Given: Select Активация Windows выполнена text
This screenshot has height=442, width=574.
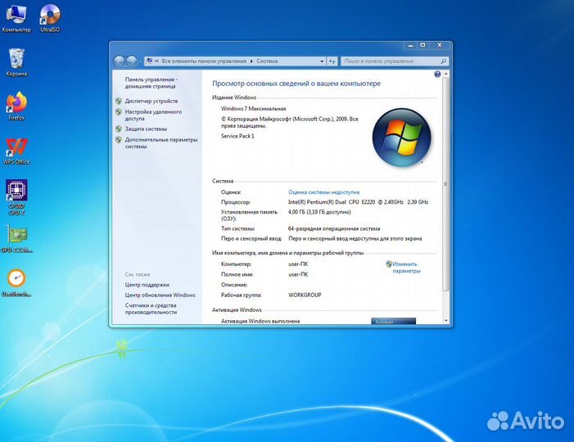Looking at the screenshot, I should pos(260,321).
